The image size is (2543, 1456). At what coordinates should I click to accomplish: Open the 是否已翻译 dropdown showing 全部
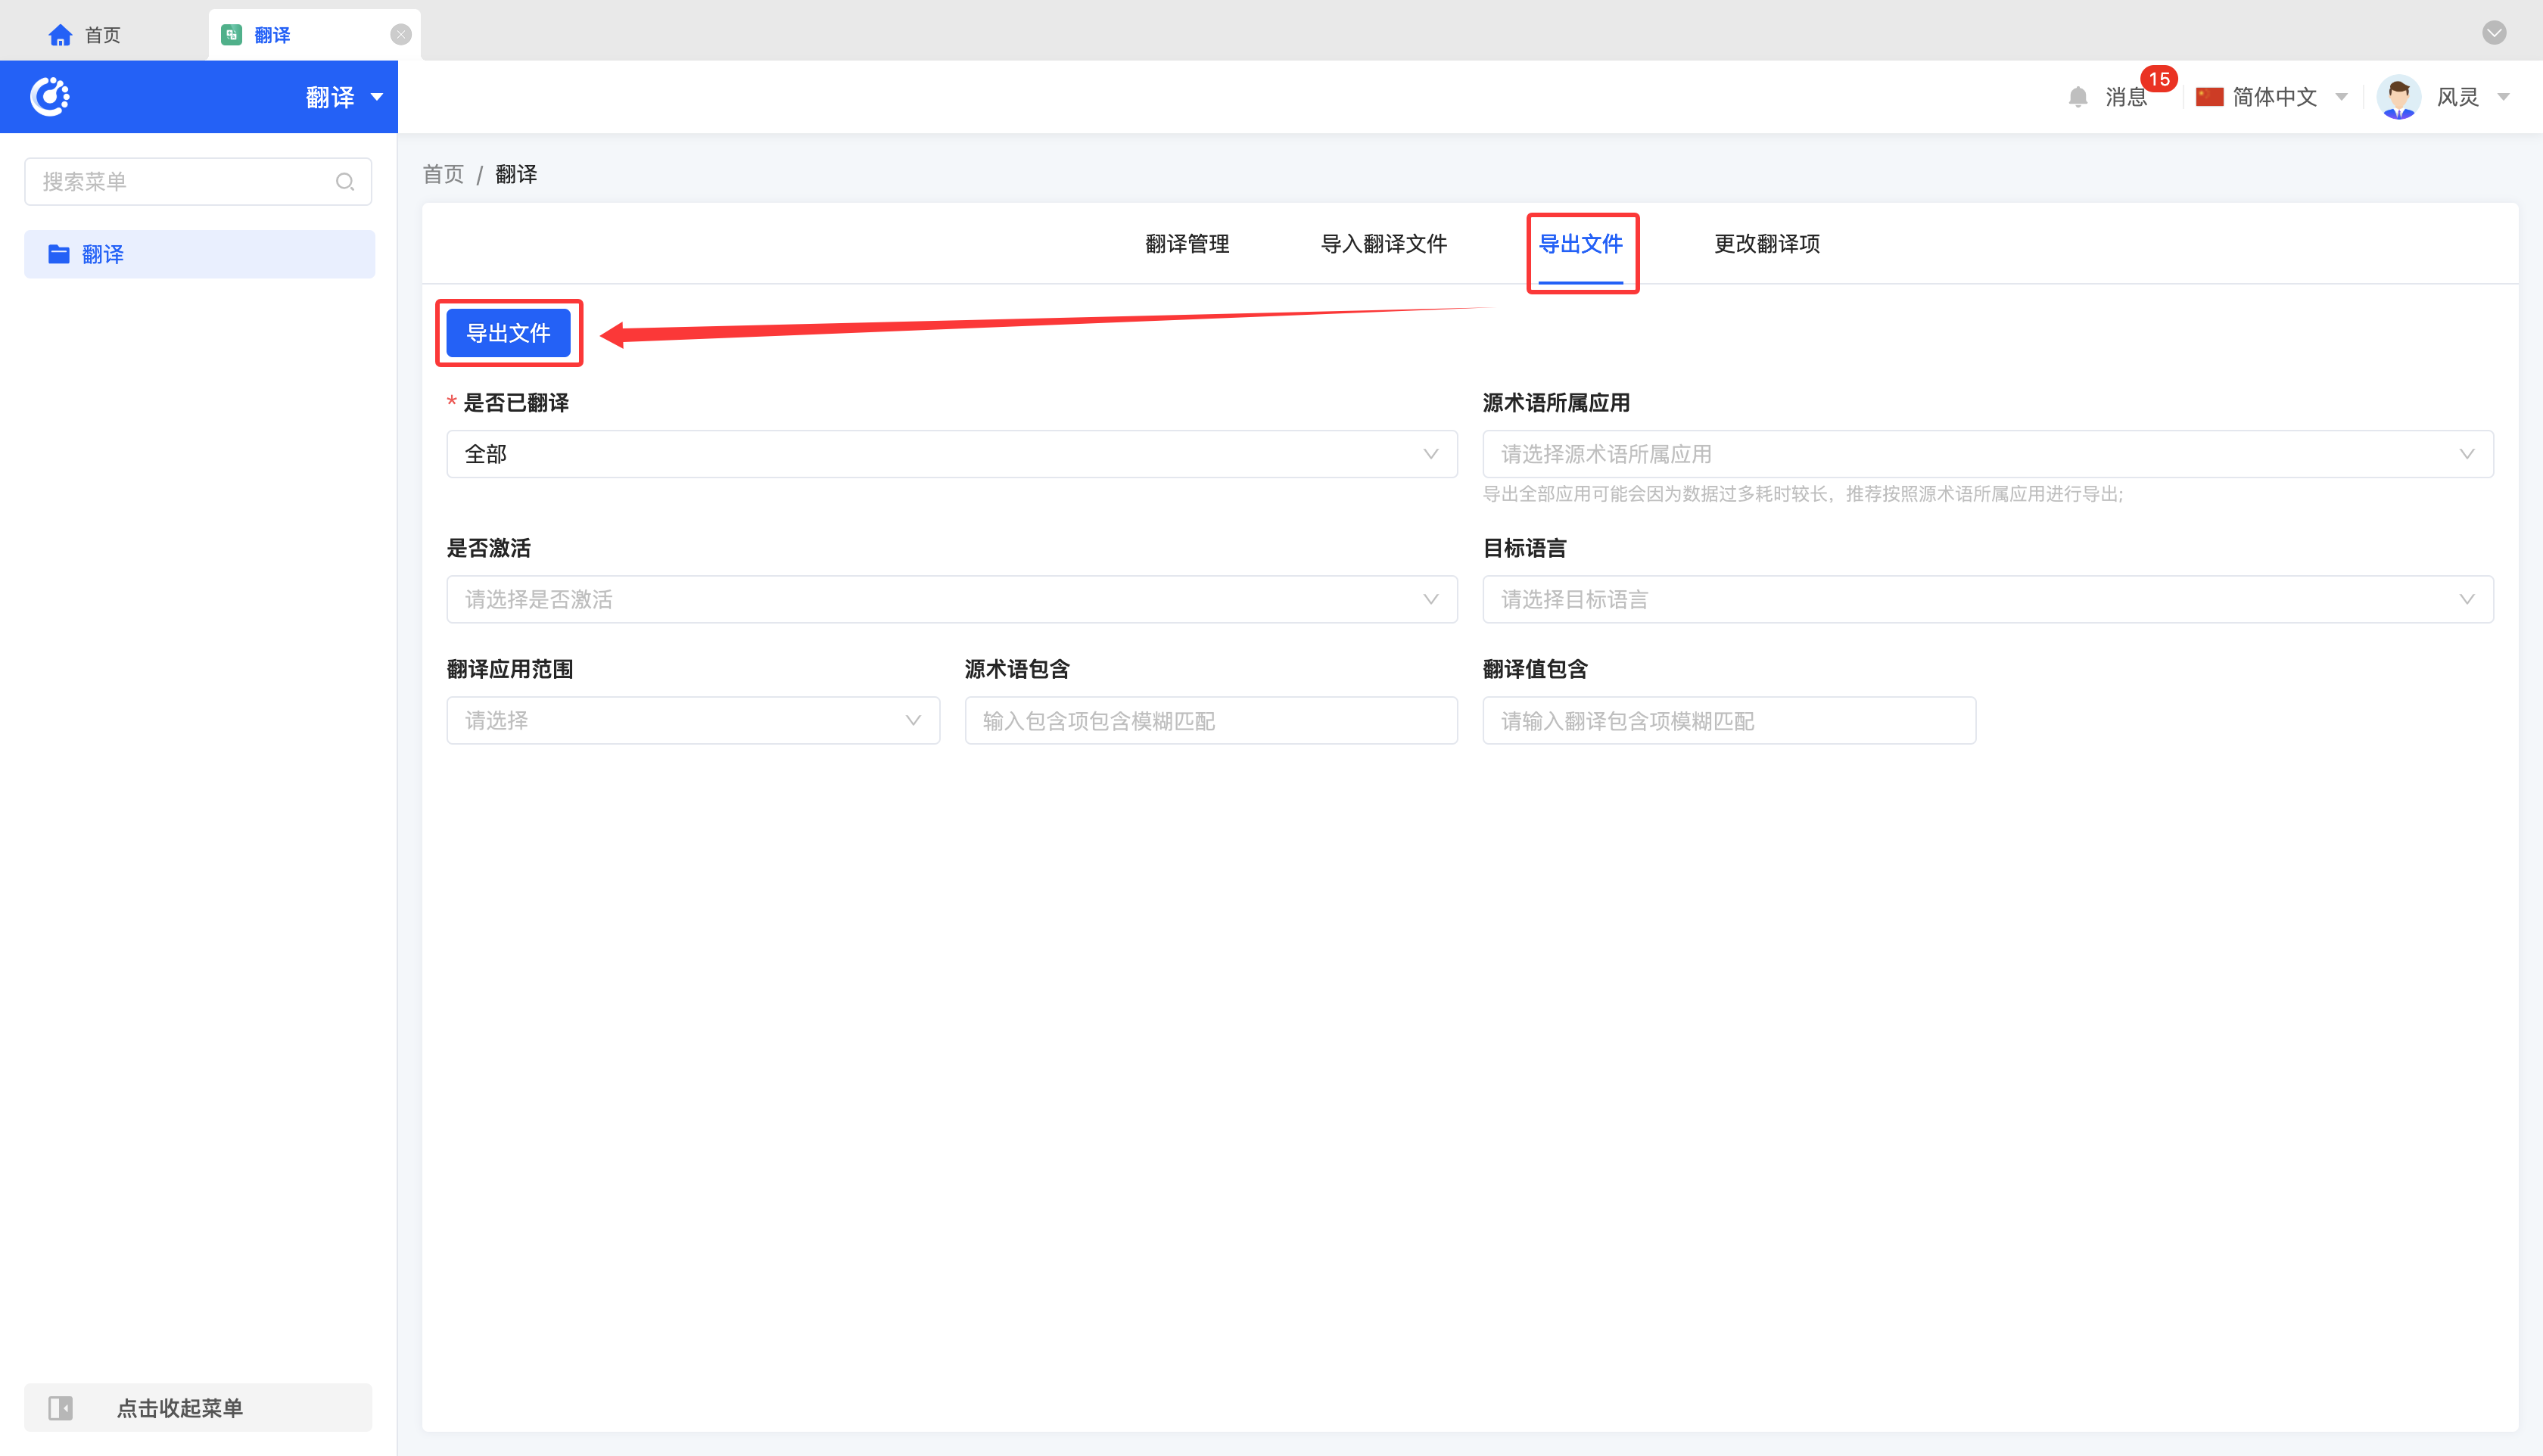[x=951, y=454]
